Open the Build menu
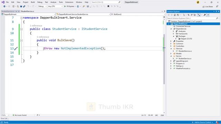221x124 pixels. pyautogui.click(x=33, y=2)
